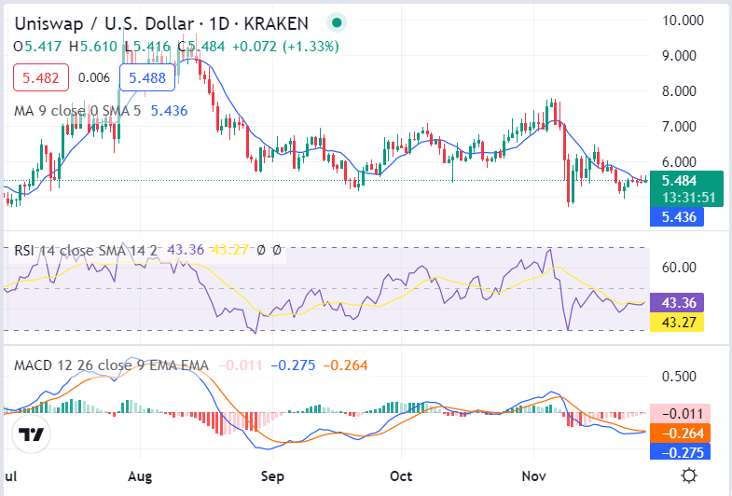Click the 10.000 price axis label
Viewport: 732px width, 496px height.
click(x=683, y=21)
